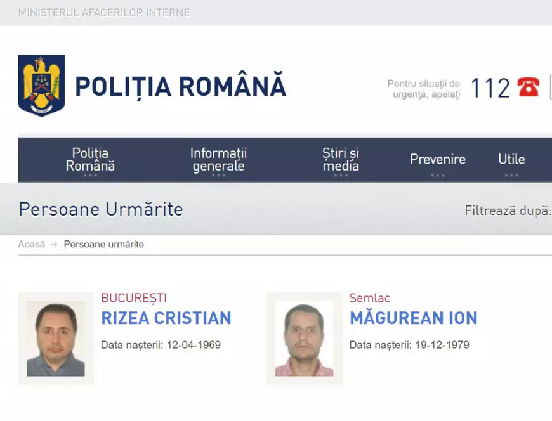Open the MĂGUREAN ION profile link
Screen dimensions: 552x421
point(414,318)
